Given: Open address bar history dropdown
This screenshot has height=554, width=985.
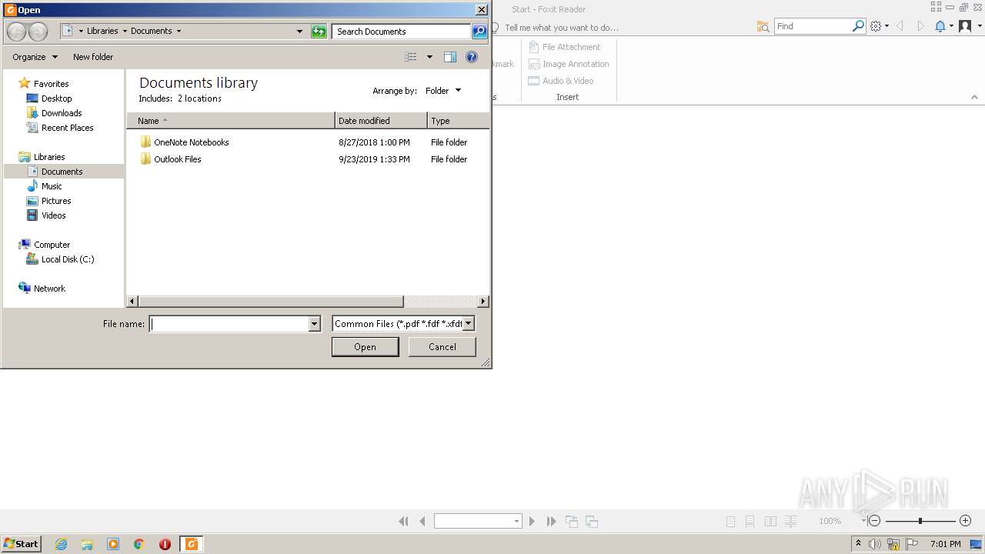Looking at the screenshot, I should point(299,32).
